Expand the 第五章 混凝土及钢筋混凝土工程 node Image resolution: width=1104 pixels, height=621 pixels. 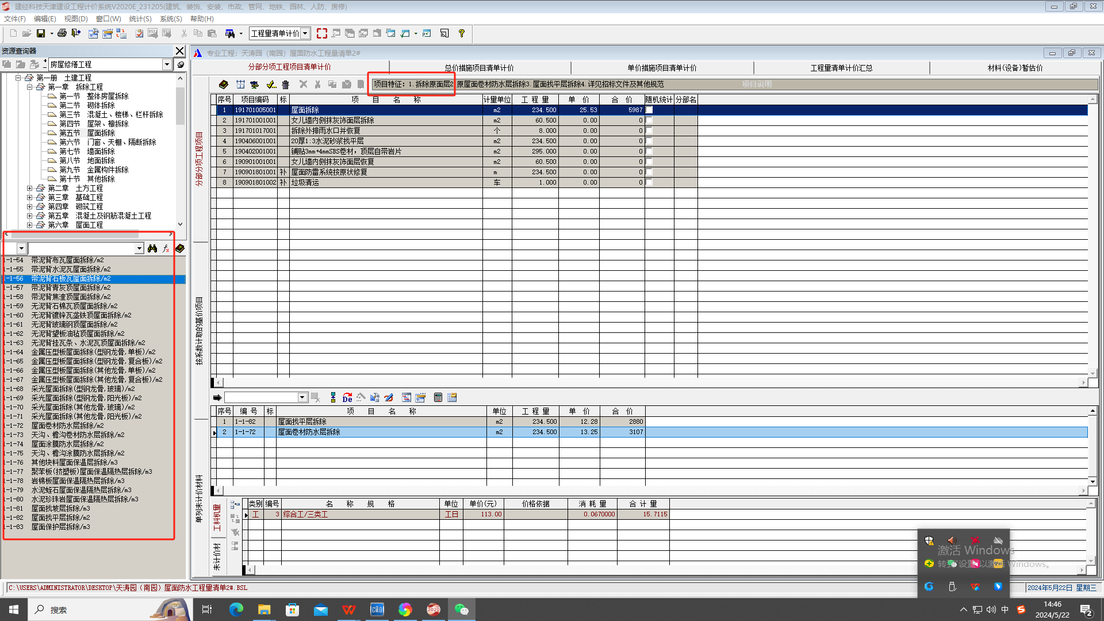(x=30, y=216)
